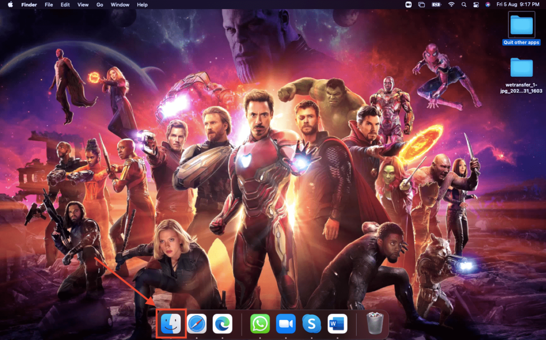Screen dimensions: 546x340
Task: Open WhatsApp from the Dock
Action: [260, 323]
